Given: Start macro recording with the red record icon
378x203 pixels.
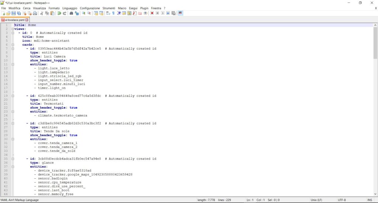Looking at the screenshot, I should pos(152,13).
